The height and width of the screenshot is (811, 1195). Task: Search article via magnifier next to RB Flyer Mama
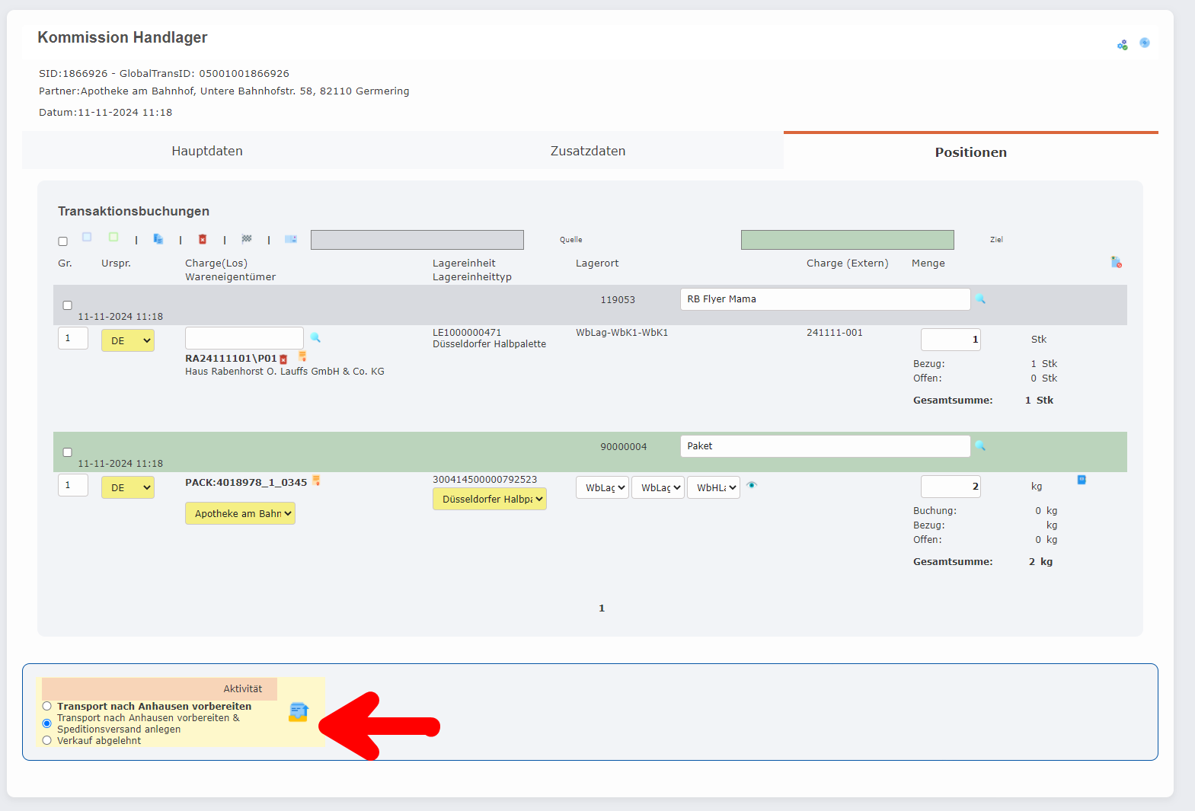(981, 299)
